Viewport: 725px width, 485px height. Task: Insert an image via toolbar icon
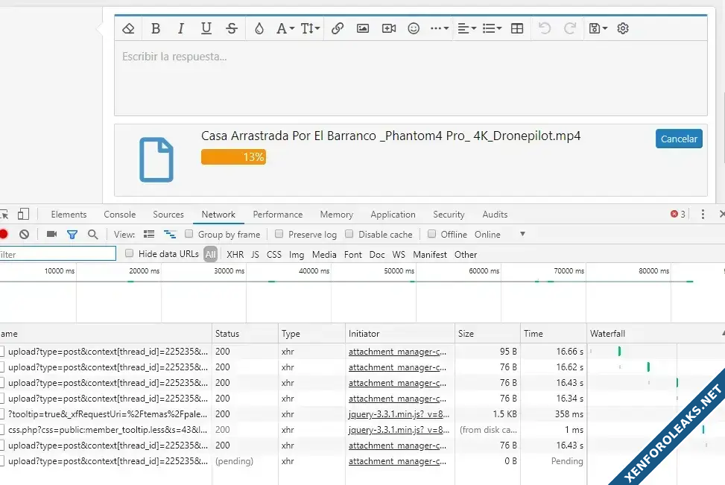[363, 28]
